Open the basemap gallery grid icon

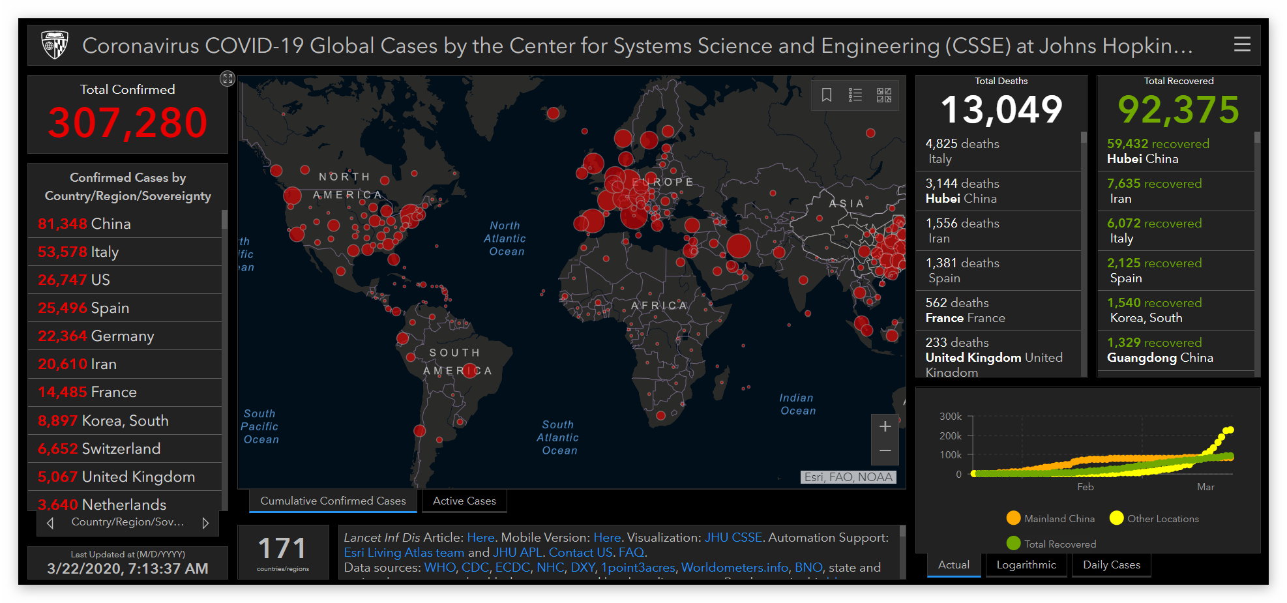[884, 95]
